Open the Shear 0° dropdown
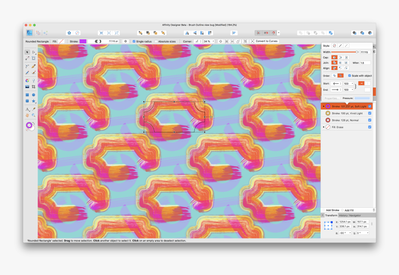The image size is (399, 275). tap(368, 233)
